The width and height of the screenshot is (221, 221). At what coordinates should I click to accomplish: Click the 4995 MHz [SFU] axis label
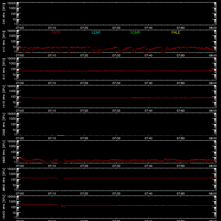pos(4,152)
